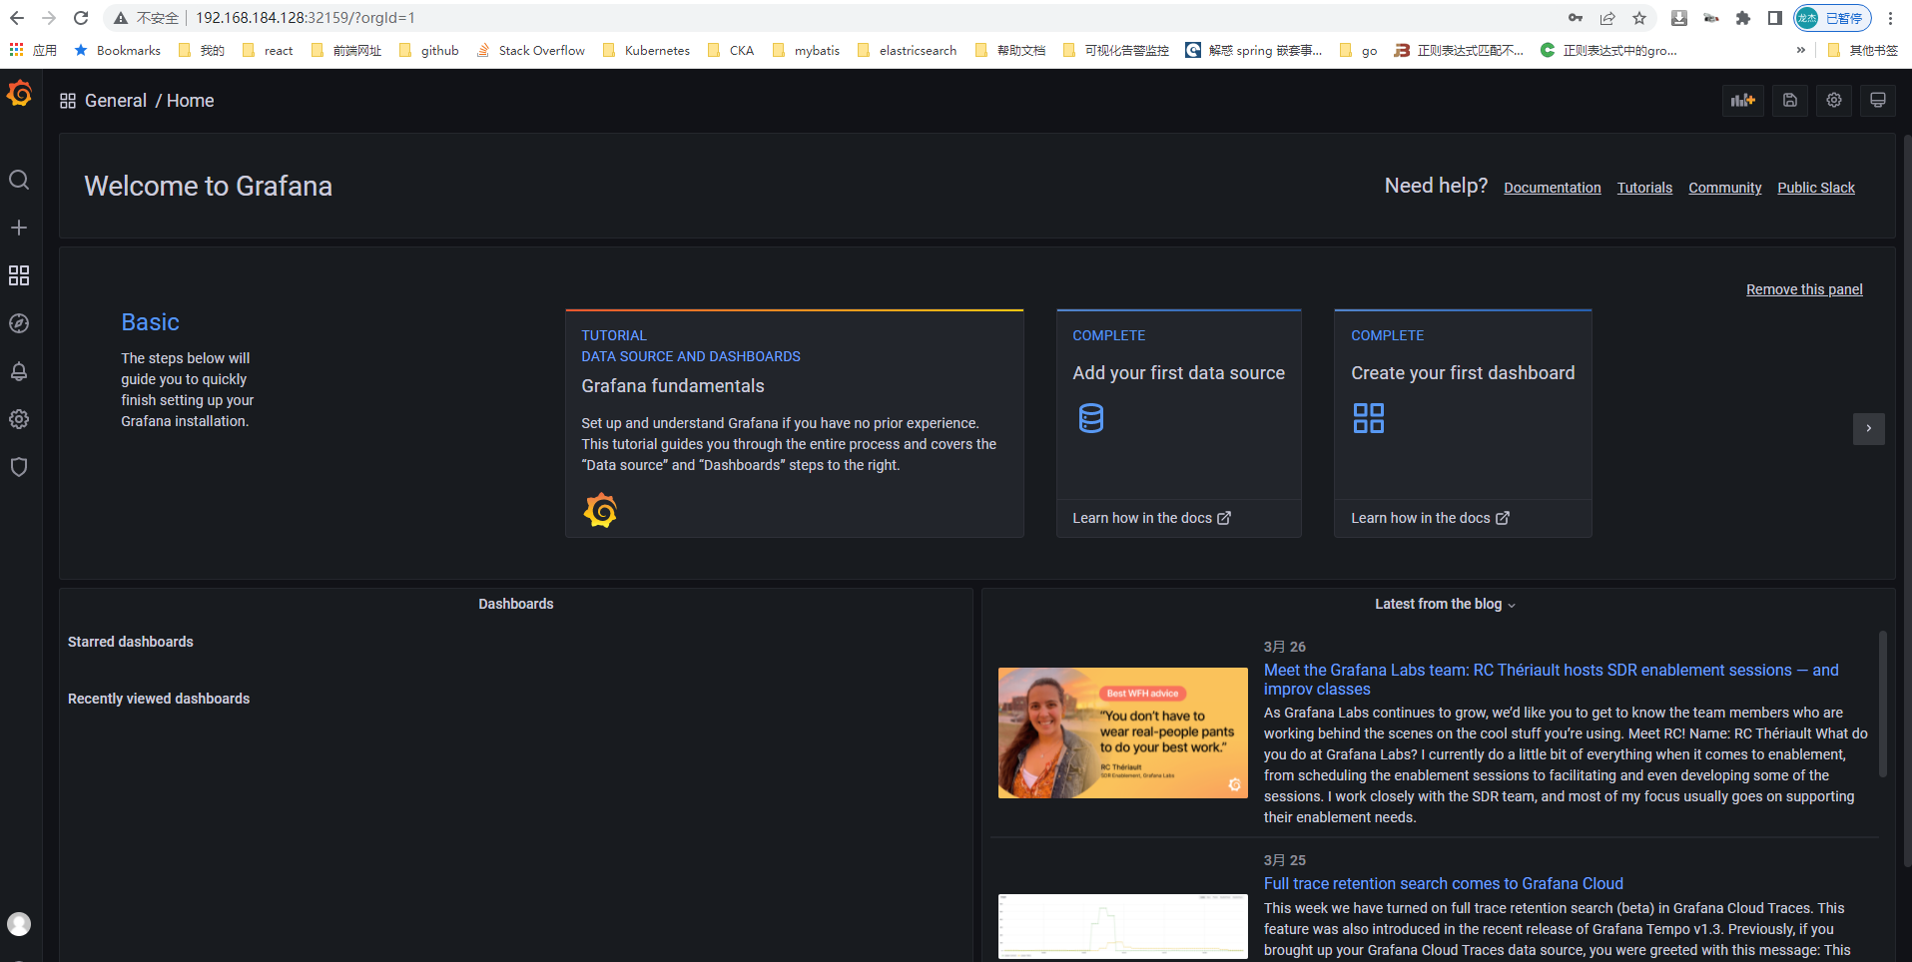
Task: Expand hidden bookmarks with double chevron
Action: pyautogui.click(x=1800, y=50)
